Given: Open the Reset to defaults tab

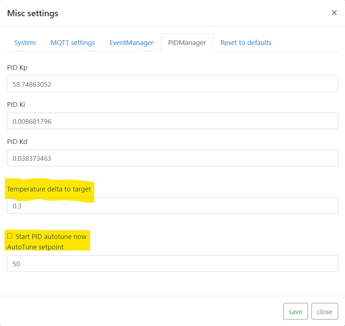Looking at the screenshot, I should 246,43.
